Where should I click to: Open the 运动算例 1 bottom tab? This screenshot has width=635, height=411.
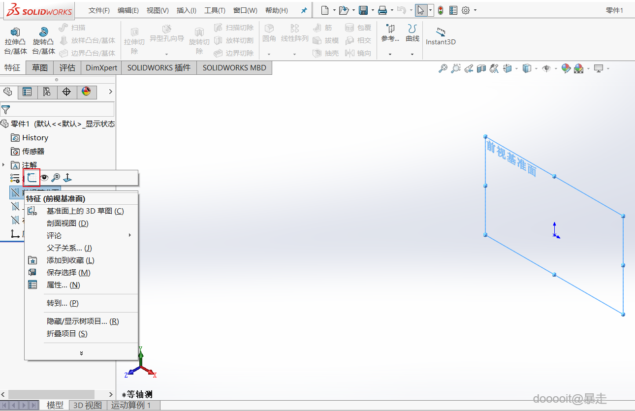[x=130, y=405]
